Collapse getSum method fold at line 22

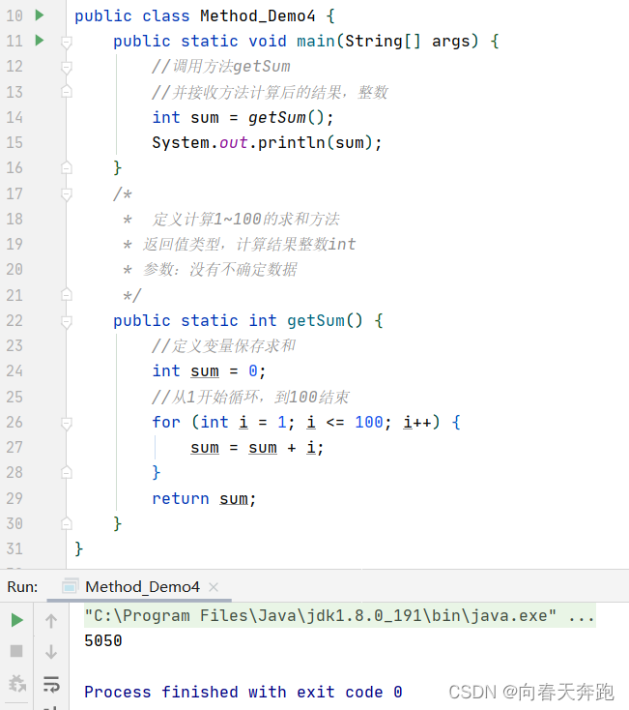tap(67, 322)
